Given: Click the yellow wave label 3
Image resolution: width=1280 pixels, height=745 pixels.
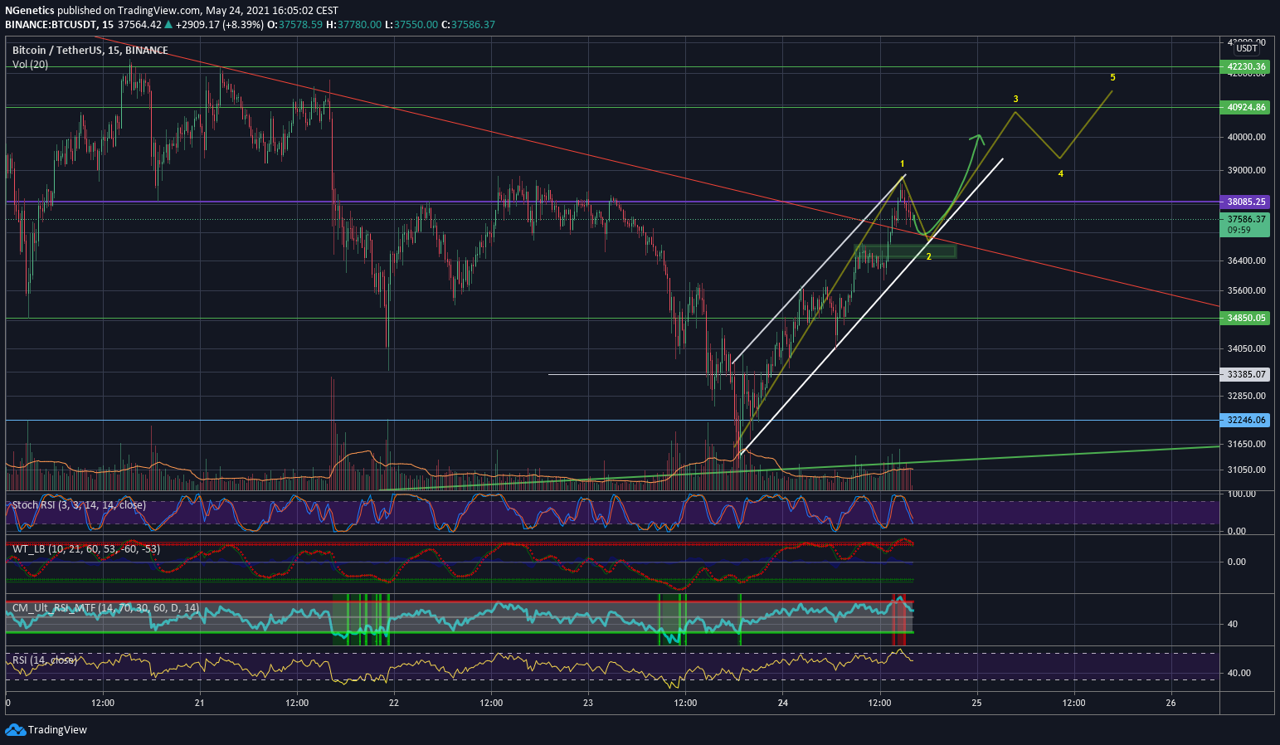Looking at the screenshot, I should pyautogui.click(x=1016, y=100).
